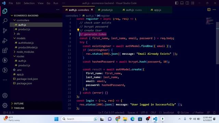This screenshot has width=219, height=123.
Task: Open the Go menu
Action: point(48,3)
